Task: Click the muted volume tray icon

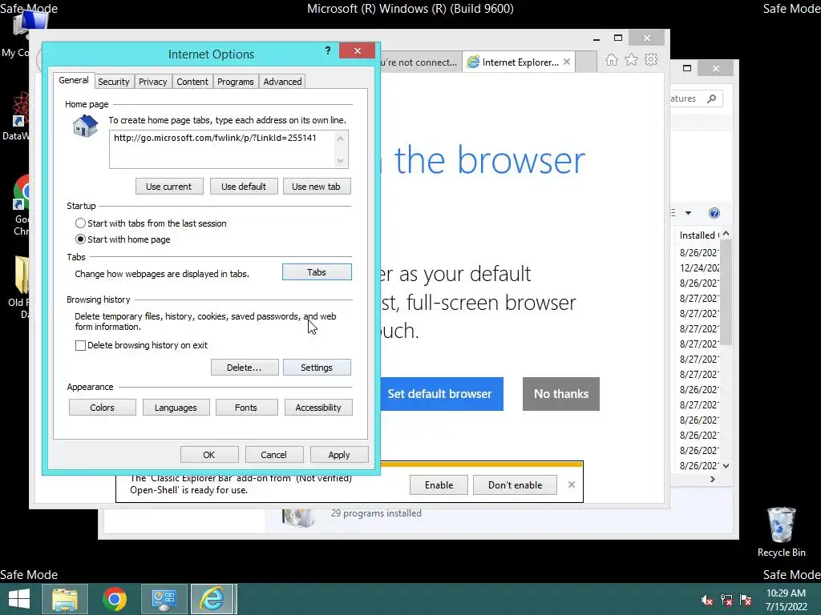Action: (x=707, y=600)
